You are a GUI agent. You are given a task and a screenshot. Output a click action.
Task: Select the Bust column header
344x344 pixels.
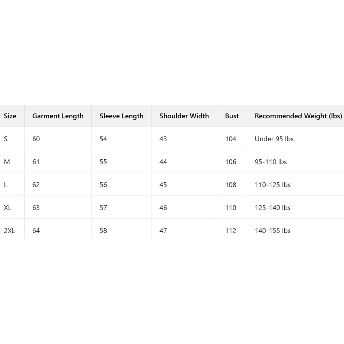232,116
